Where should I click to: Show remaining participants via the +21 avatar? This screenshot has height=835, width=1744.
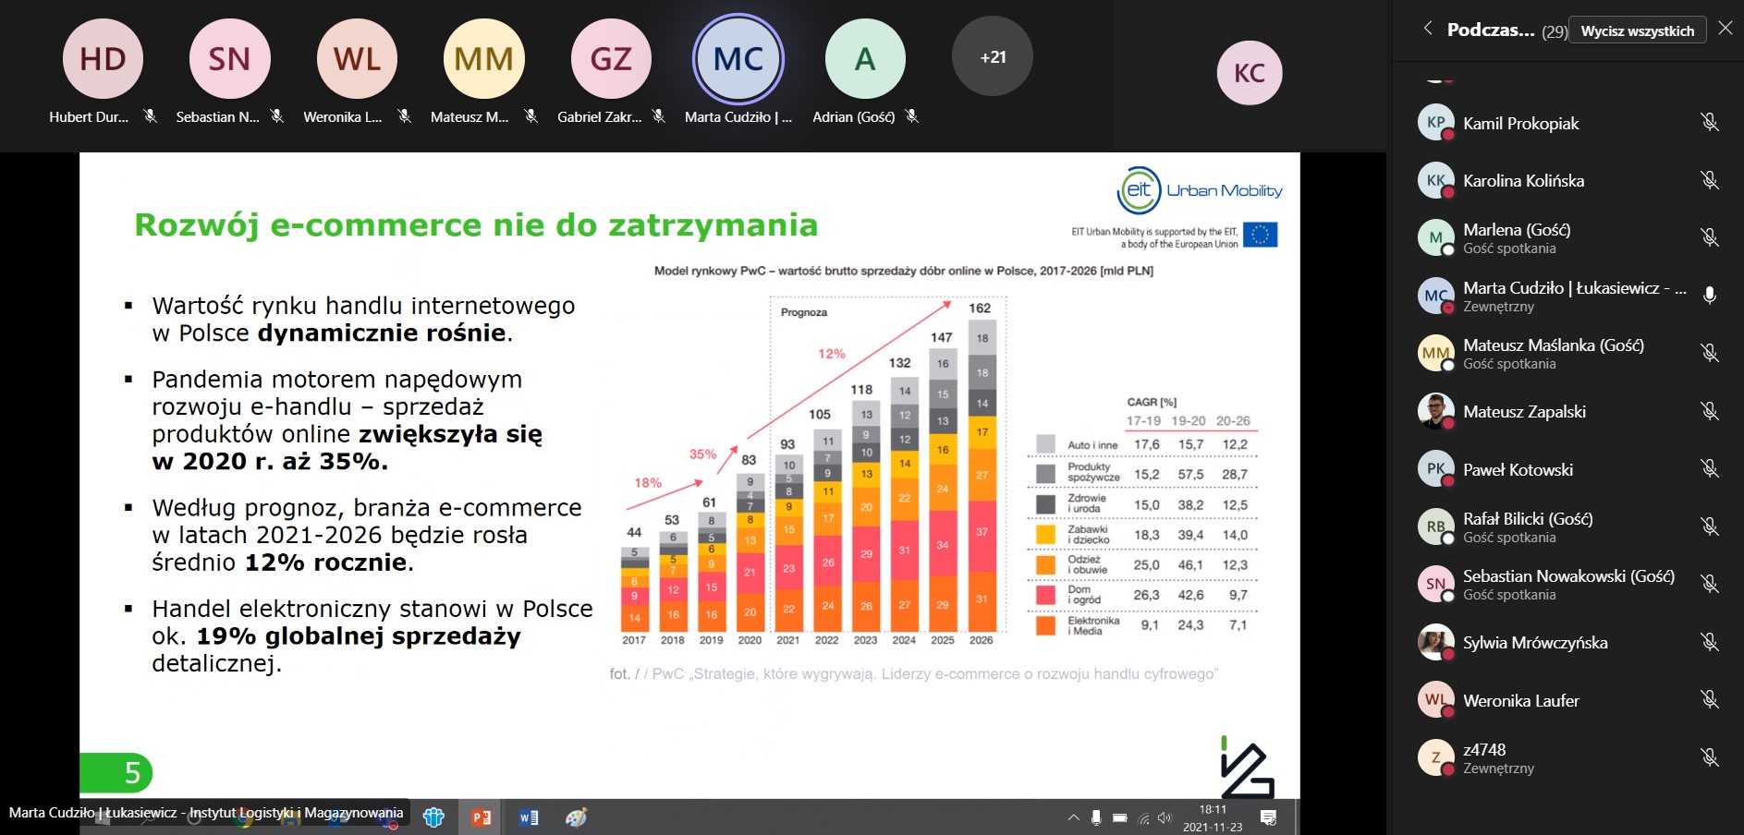(991, 55)
